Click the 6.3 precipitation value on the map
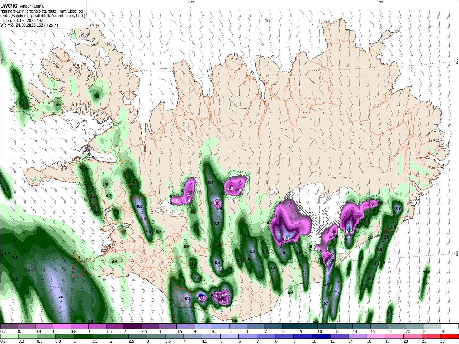The height and width of the screenshot is (344, 459). pyautogui.click(x=188, y=298)
